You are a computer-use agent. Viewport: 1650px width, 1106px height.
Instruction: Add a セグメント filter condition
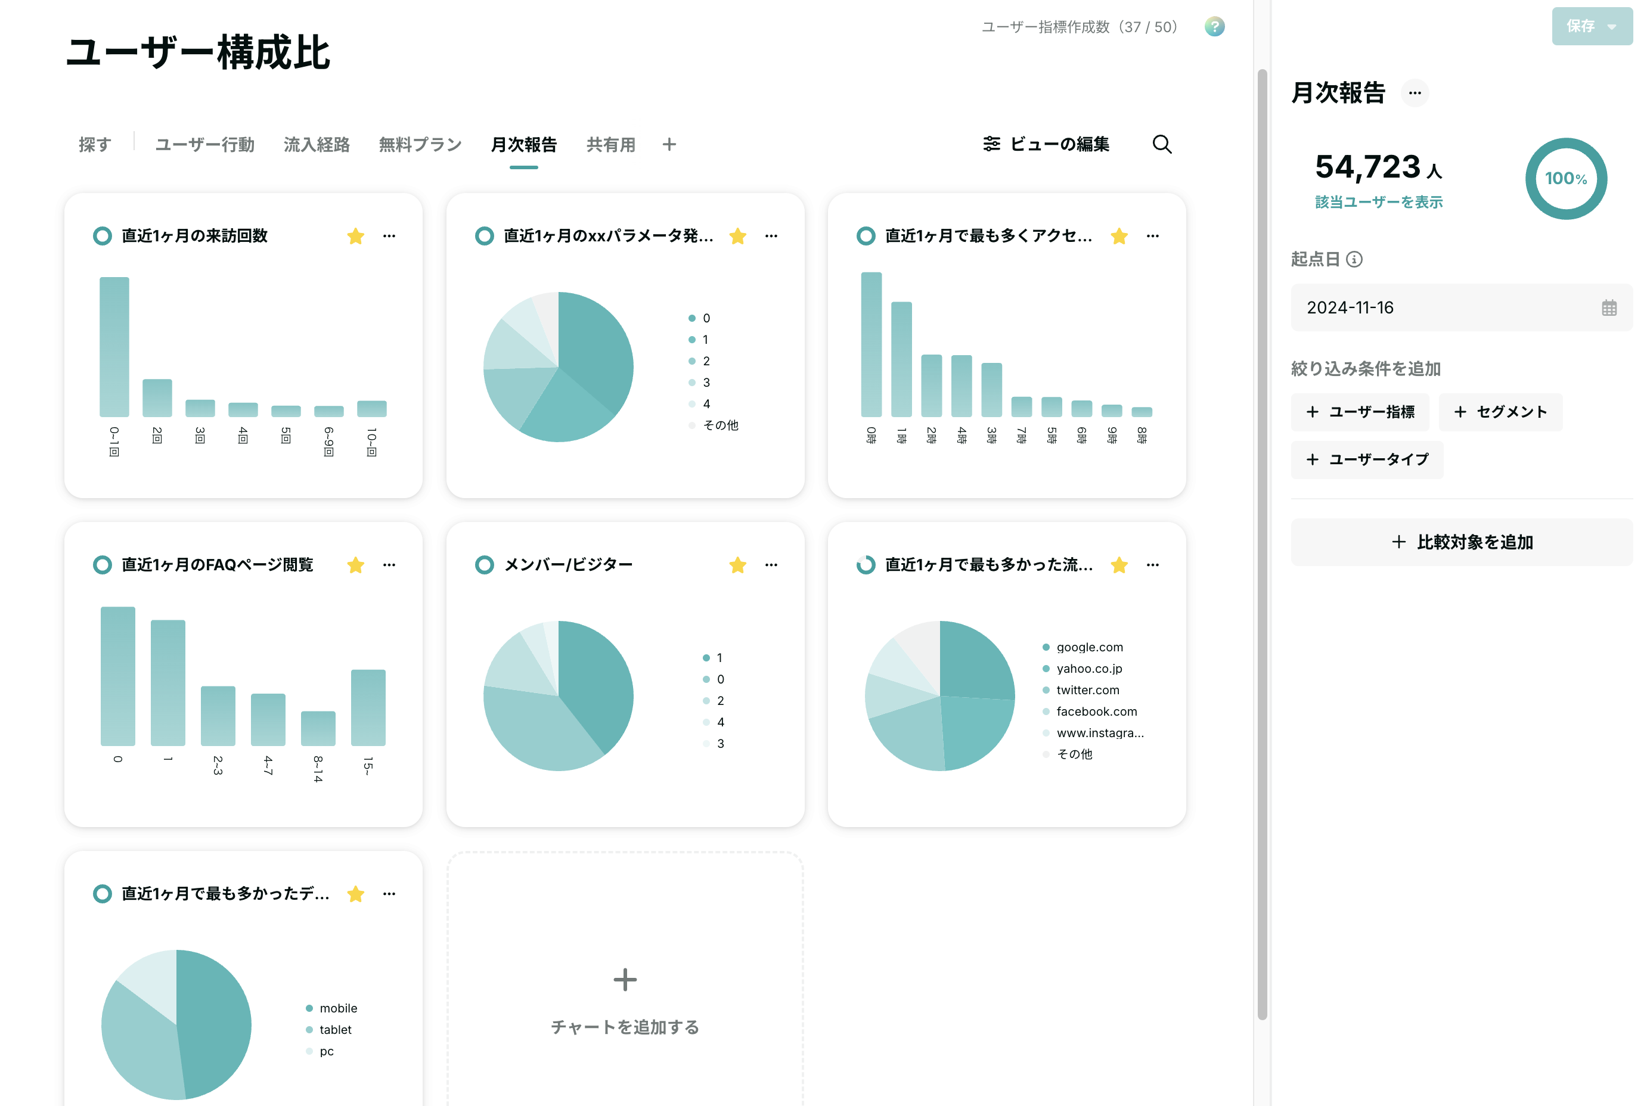coord(1500,412)
